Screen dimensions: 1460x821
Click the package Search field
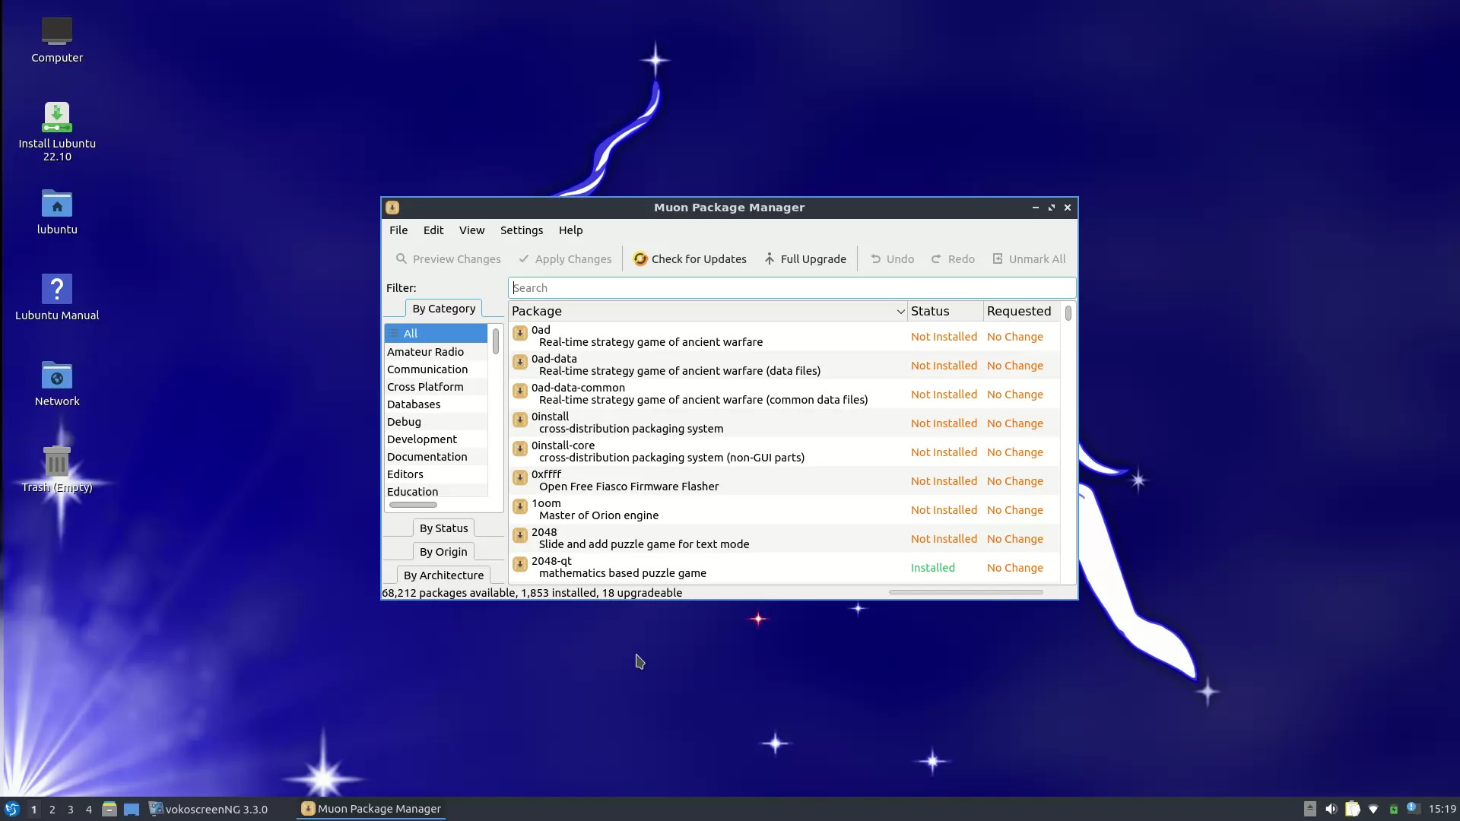click(x=792, y=288)
